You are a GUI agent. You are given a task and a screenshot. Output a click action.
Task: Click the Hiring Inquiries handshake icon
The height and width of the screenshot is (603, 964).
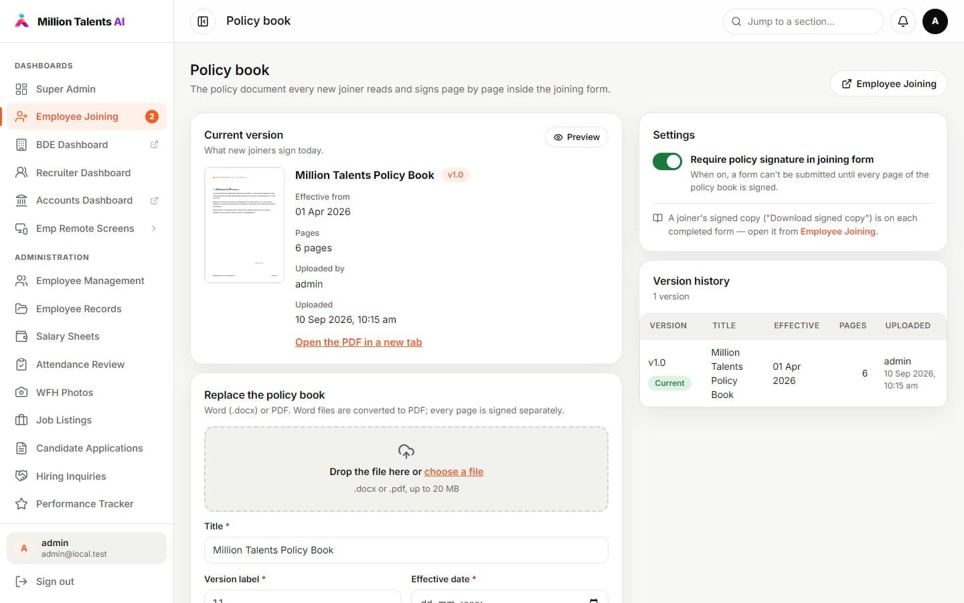click(21, 476)
